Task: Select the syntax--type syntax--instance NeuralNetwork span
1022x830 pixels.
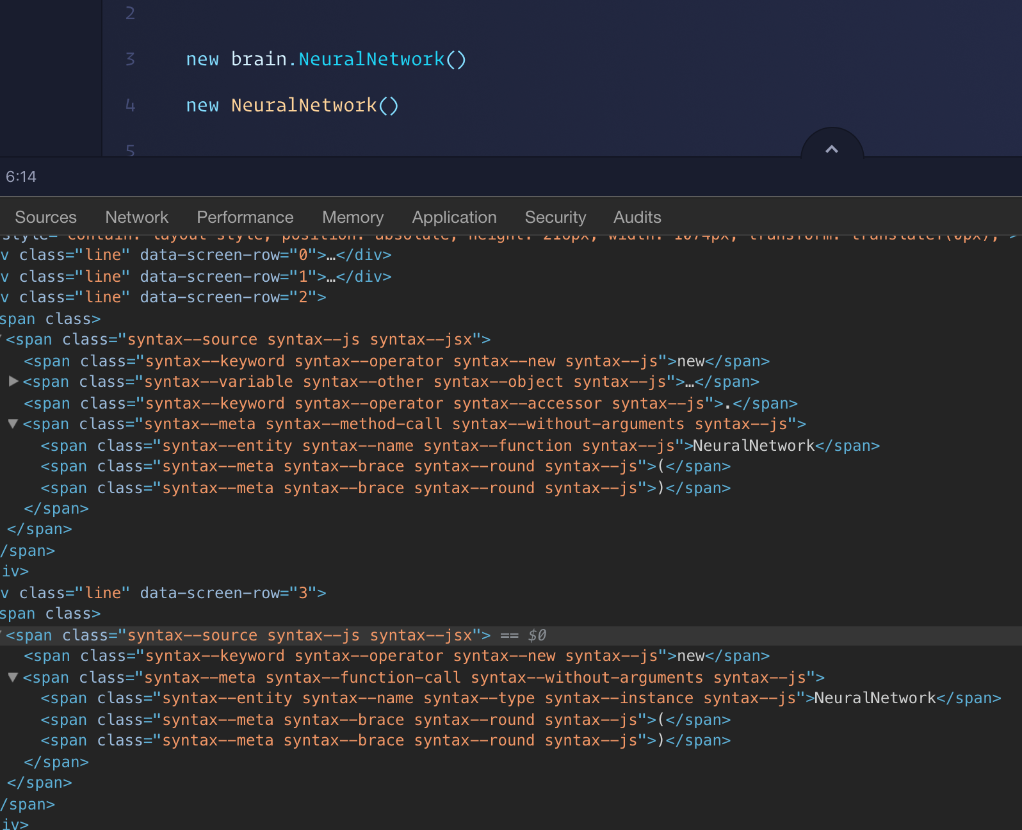Action: [x=521, y=698]
